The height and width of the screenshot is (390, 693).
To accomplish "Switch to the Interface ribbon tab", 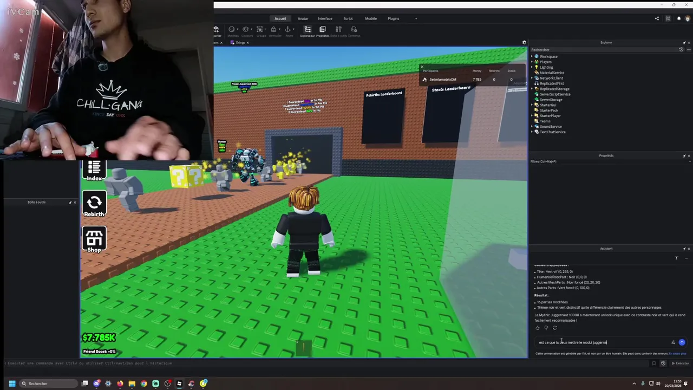I will click(325, 18).
